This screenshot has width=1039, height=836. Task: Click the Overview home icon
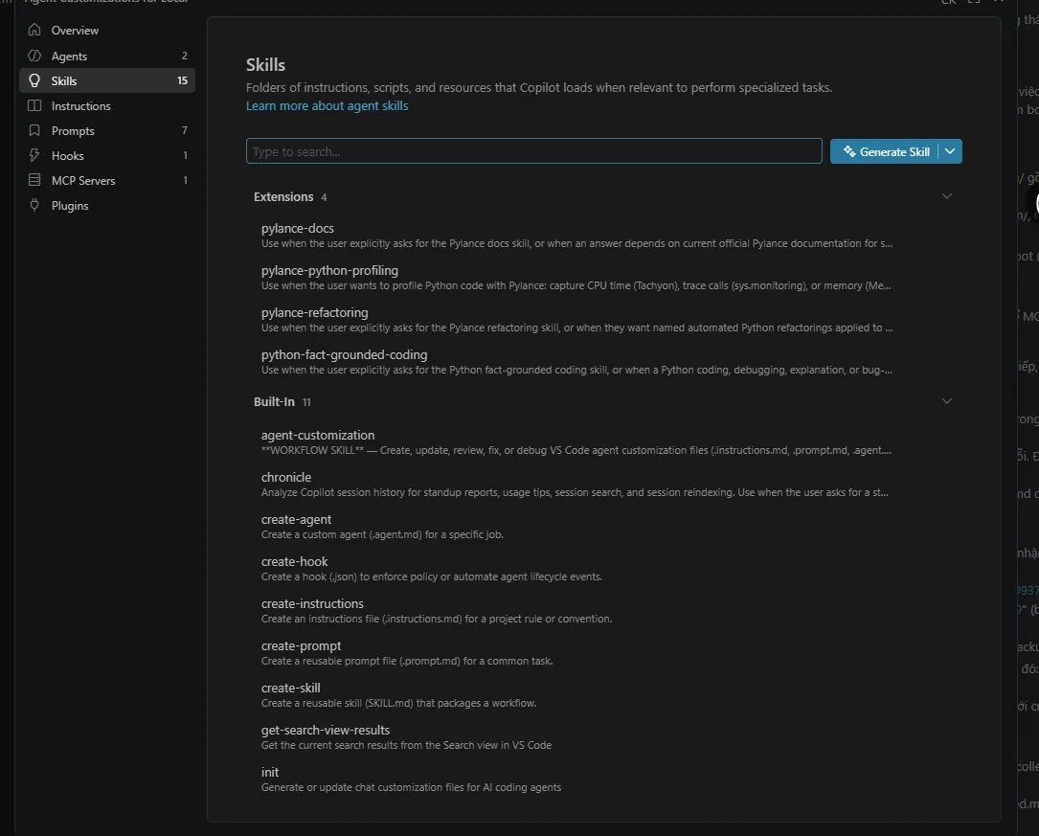pyautogui.click(x=34, y=30)
